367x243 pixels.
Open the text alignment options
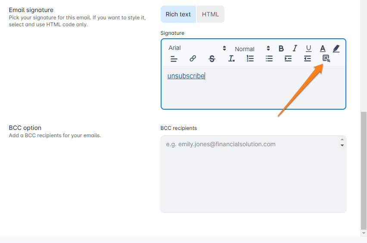coord(174,59)
